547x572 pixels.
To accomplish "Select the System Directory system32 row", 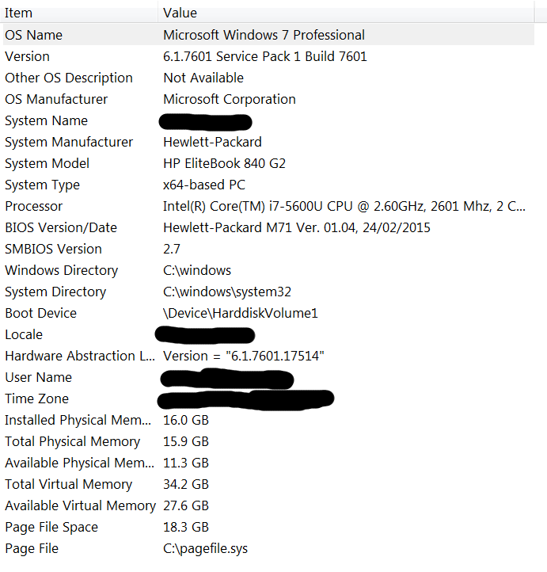I will click(x=227, y=292).
